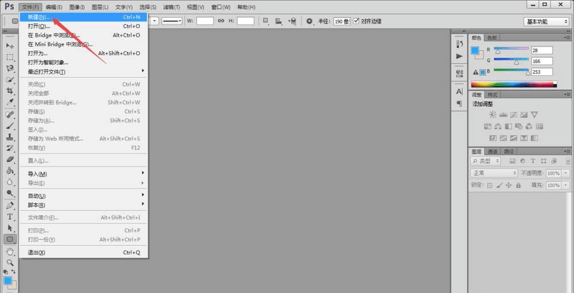Image resolution: width=574 pixels, height=293 pixels.
Task: Choose 退出 from File menu
Action: (x=83, y=252)
